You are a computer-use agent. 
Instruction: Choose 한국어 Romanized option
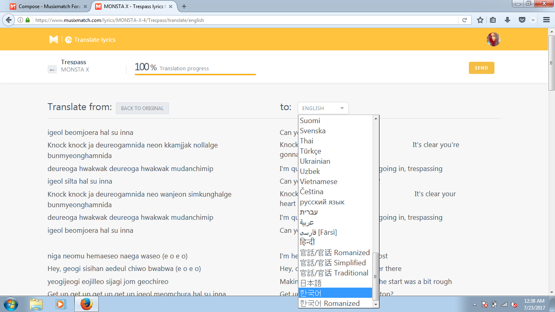(336, 303)
